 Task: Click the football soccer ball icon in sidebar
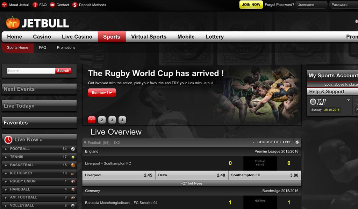click(x=73, y=149)
